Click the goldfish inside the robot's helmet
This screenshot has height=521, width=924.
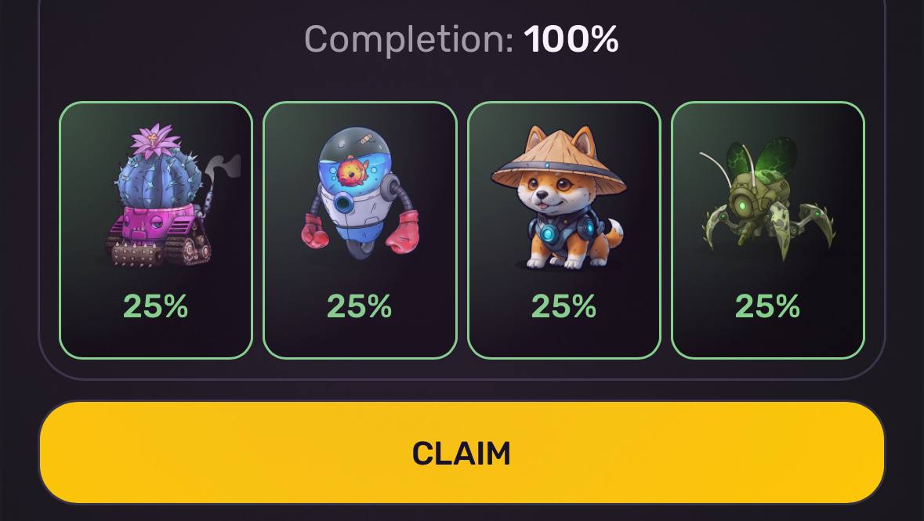(352, 172)
